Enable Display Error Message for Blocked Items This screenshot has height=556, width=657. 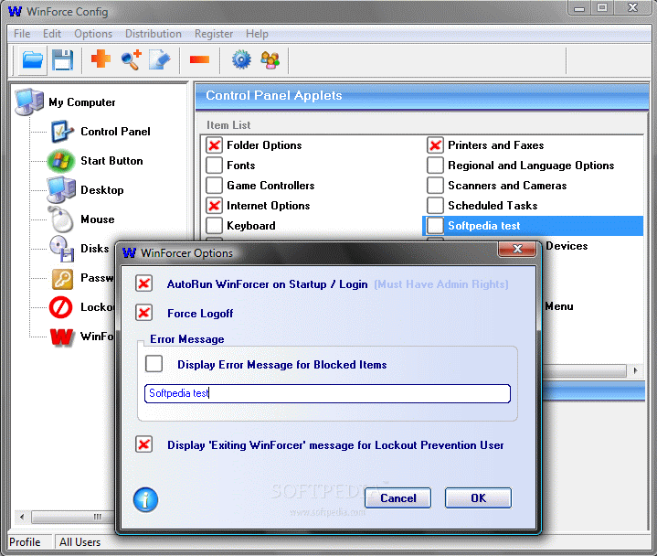[x=154, y=364]
